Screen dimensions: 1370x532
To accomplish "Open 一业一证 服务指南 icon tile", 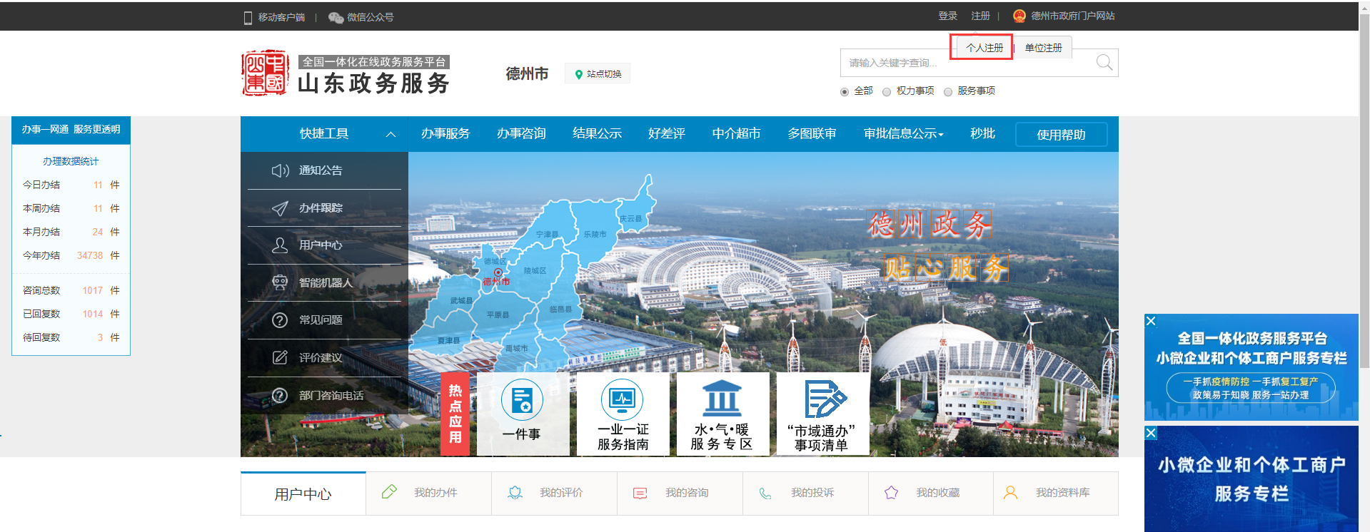I will tap(622, 399).
